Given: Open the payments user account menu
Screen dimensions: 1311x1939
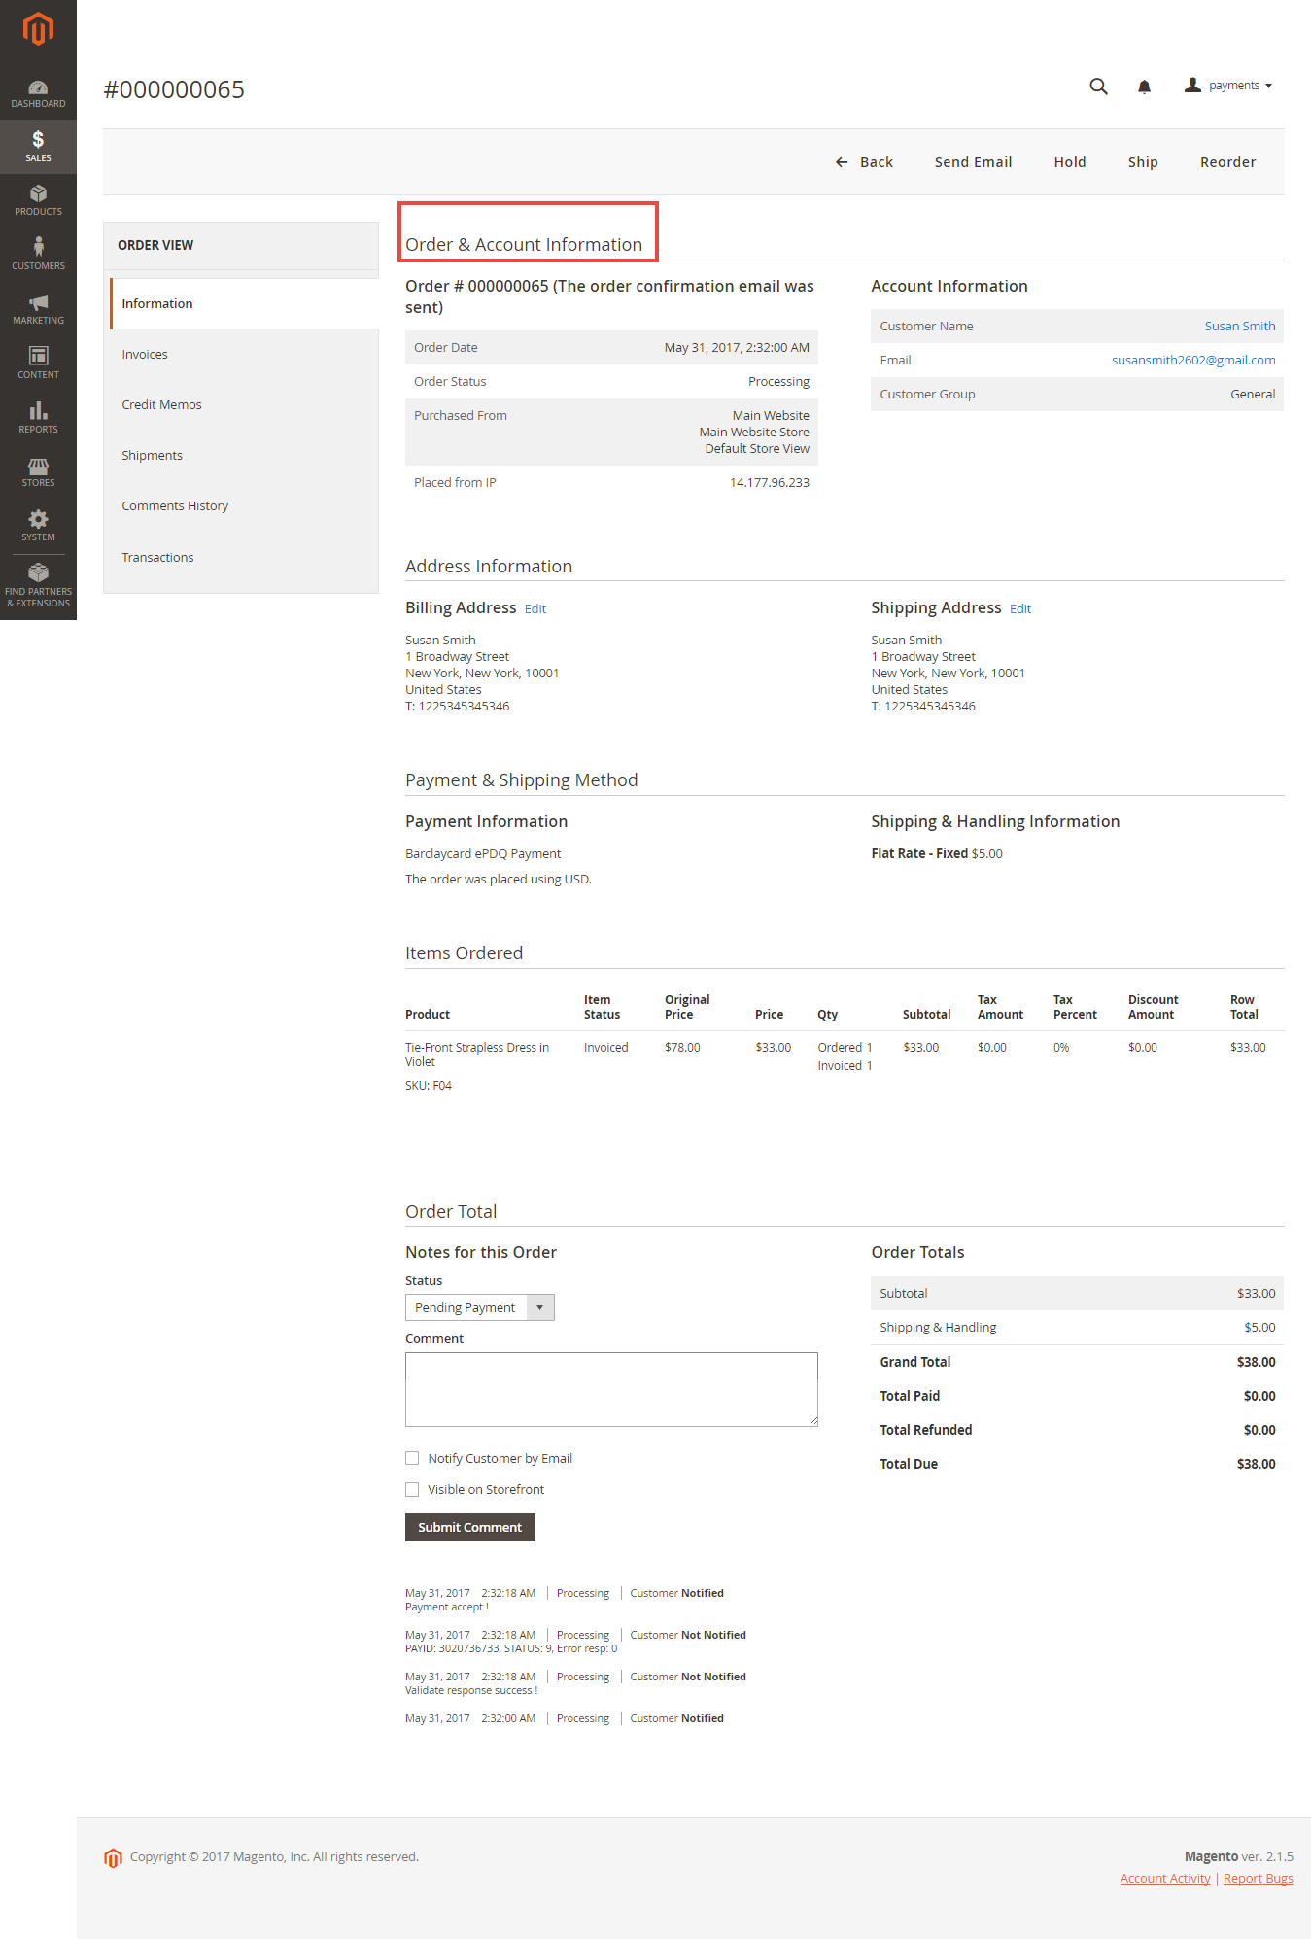Looking at the screenshot, I should click(1228, 86).
